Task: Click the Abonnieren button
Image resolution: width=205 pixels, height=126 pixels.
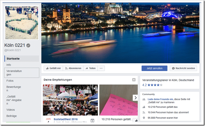Action: 73,68
